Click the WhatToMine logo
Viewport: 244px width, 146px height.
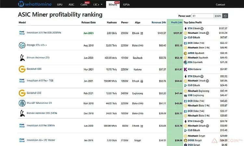(x=35, y=4)
